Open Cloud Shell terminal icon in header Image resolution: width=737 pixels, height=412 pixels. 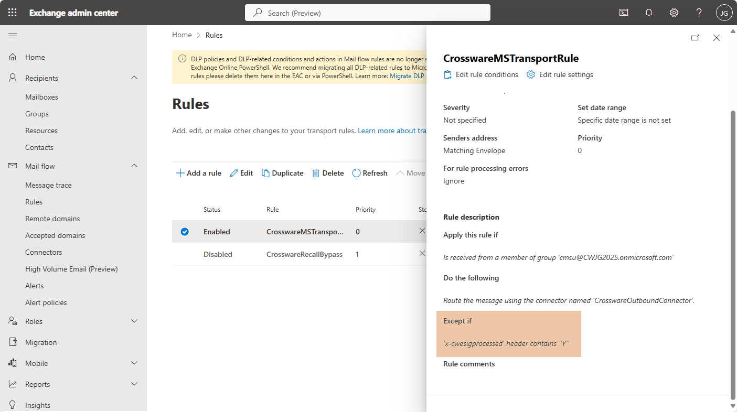click(x=624, y=13)
